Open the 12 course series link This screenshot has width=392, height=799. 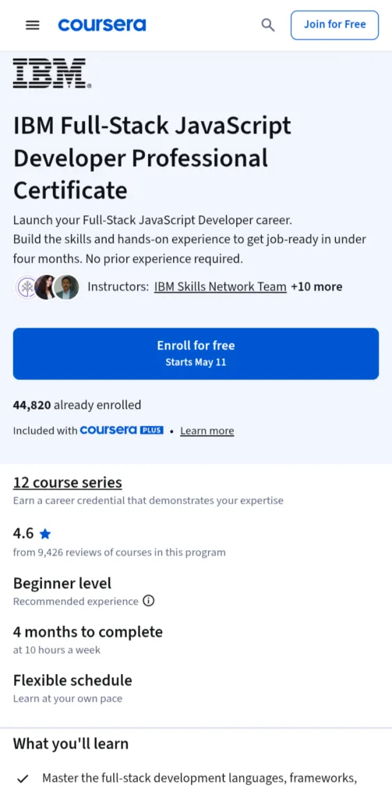click(x=68, y=482)
